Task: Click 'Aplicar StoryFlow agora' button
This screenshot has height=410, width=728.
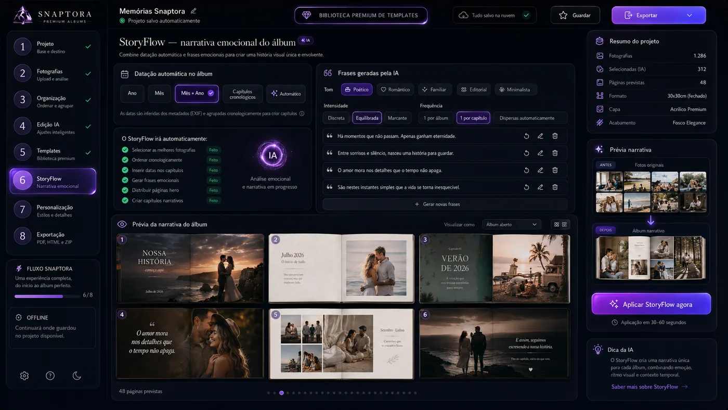Action: pos(651,304)
